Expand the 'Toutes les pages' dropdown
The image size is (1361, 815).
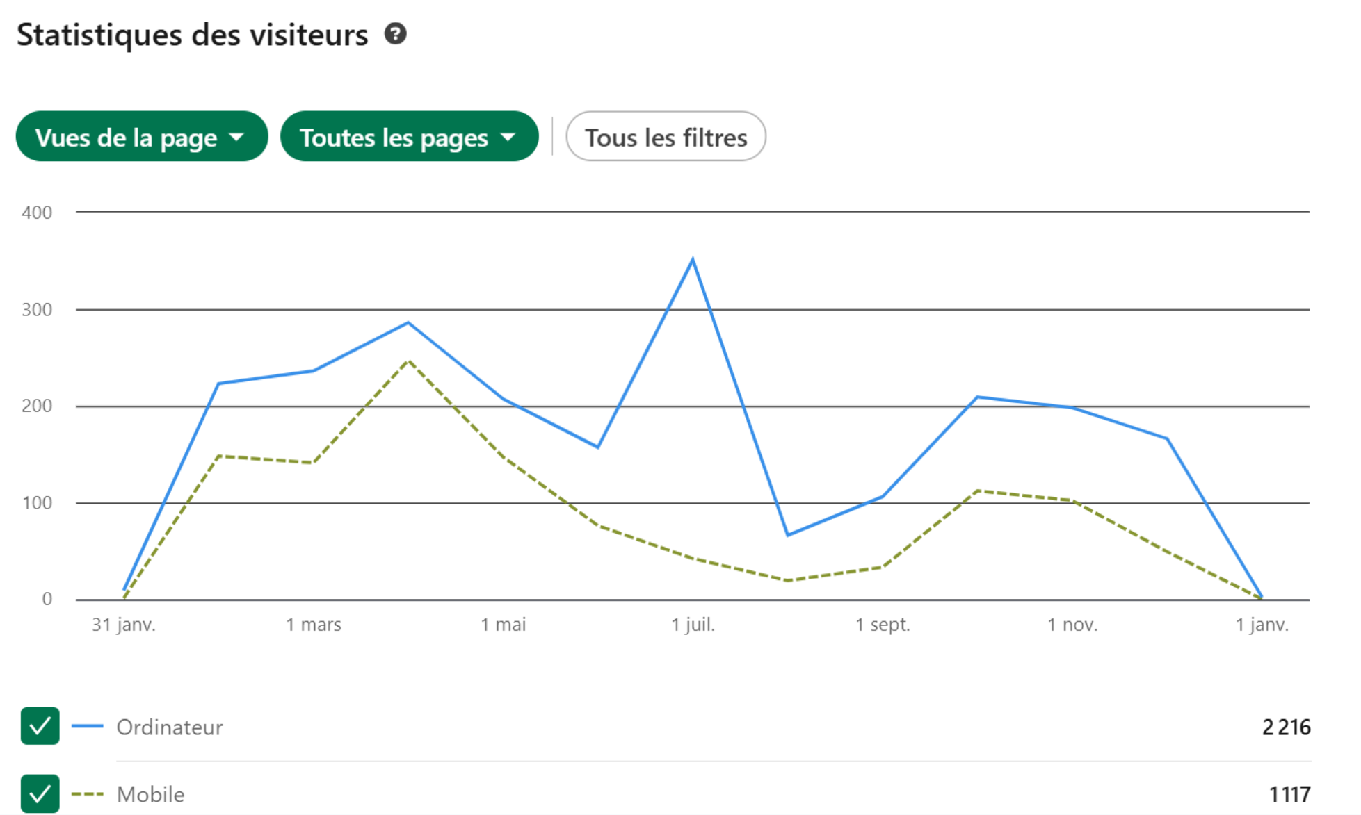(x=409, y=137)
